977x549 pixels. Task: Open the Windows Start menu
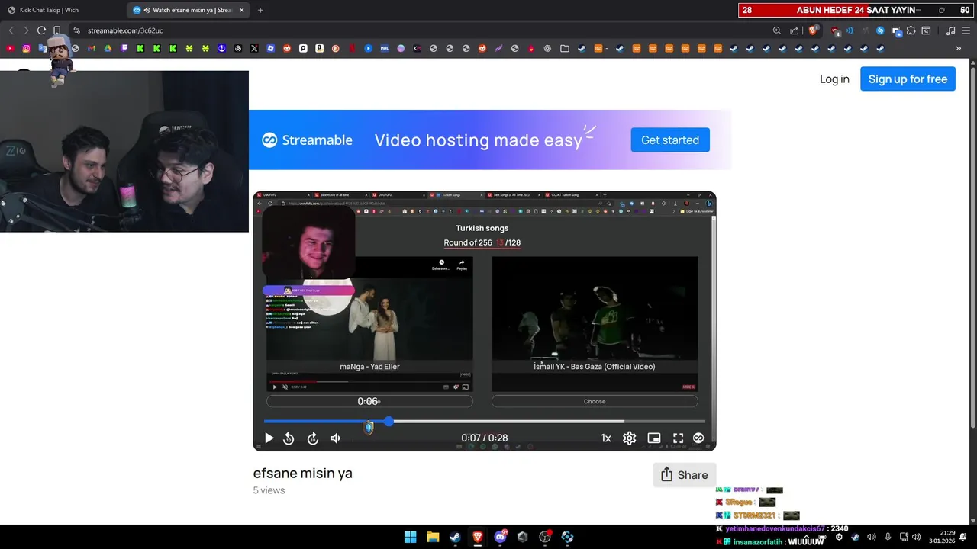pos(410,537)
